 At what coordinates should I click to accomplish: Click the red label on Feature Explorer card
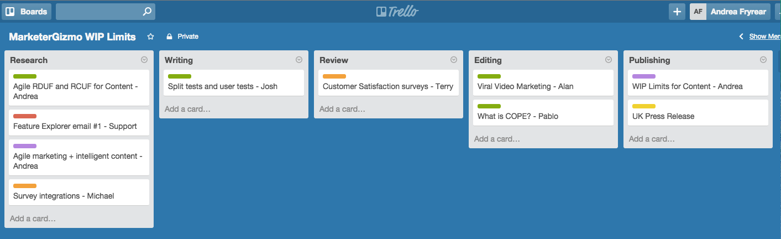25,116
